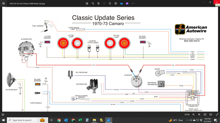Zoom in using the plus magnifier
This screenshot has width=220, height=123.
[199, 114]
